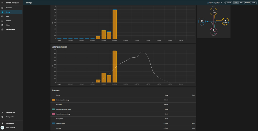
Task: Click the Notifications bell icon
Action: (2, 123)
